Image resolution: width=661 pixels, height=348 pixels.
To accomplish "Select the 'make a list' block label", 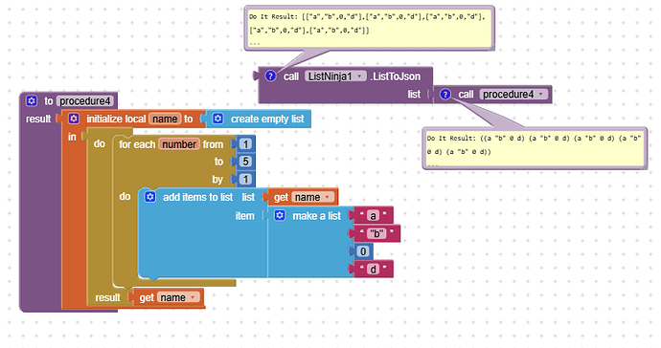I will pyautogui.click(x=316, y=216).
